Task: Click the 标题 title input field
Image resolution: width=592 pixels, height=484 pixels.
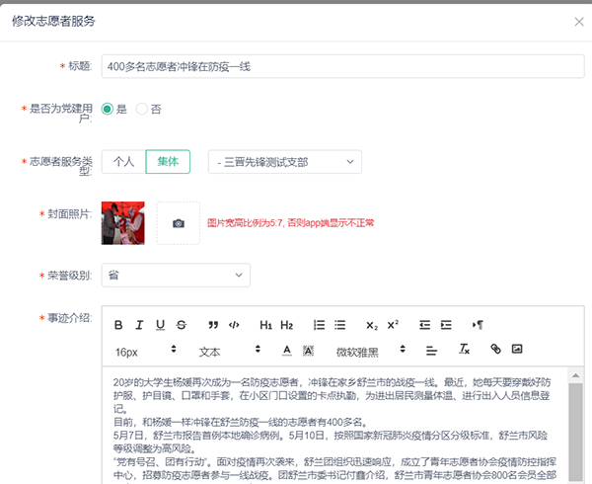Action: (335, 66)
